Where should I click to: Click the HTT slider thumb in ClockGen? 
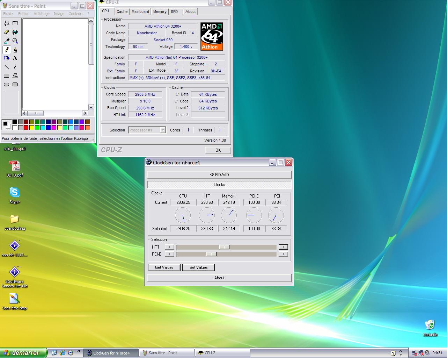[224, 247]
